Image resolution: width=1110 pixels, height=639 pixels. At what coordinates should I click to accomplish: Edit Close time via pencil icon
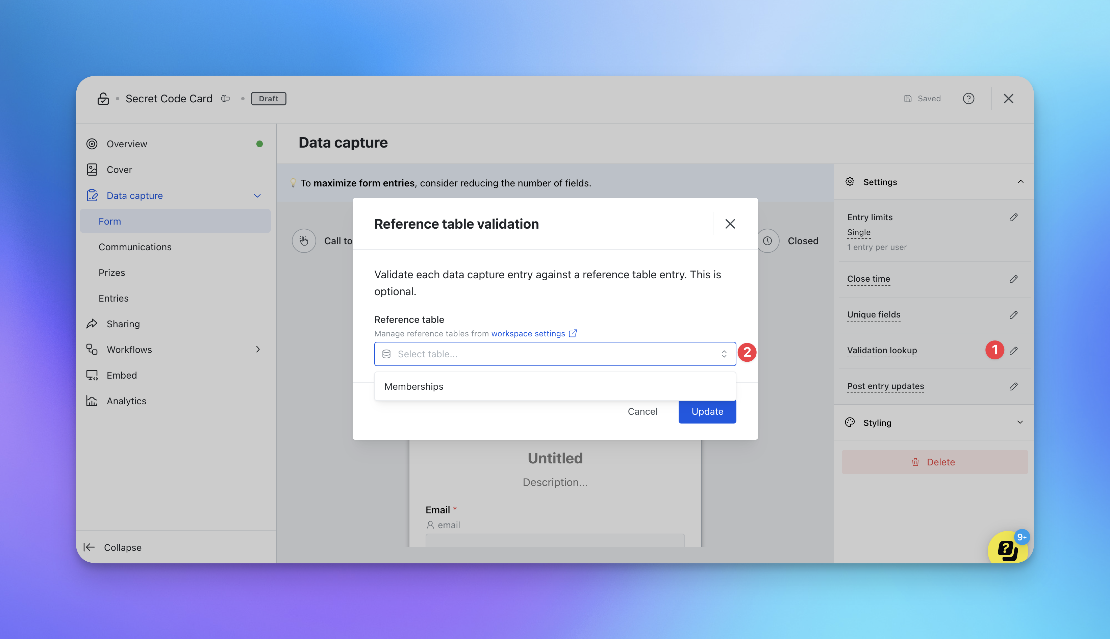pyautogui.click(x=1013, y=279)
